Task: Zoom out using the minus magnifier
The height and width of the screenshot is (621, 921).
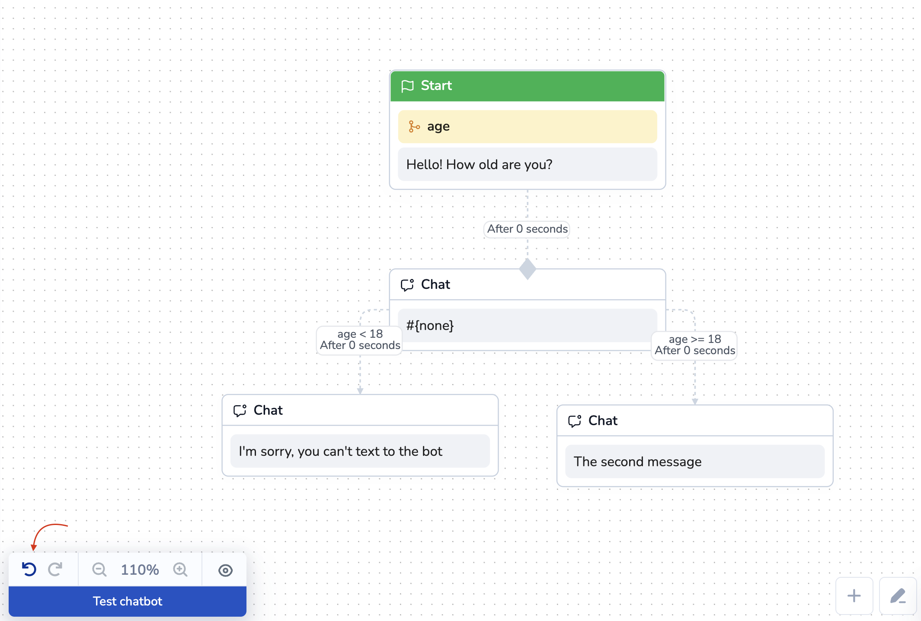Action: pos(99,570)
